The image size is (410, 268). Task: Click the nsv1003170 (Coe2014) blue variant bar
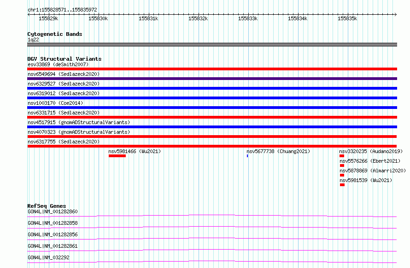point(212,108)
